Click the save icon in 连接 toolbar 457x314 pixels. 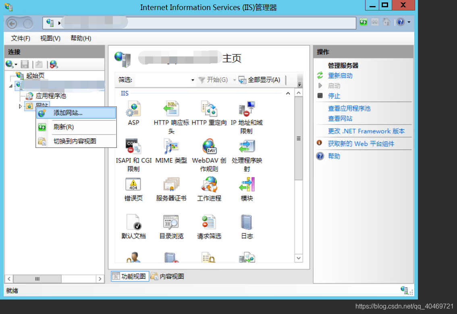pos(25,64)
